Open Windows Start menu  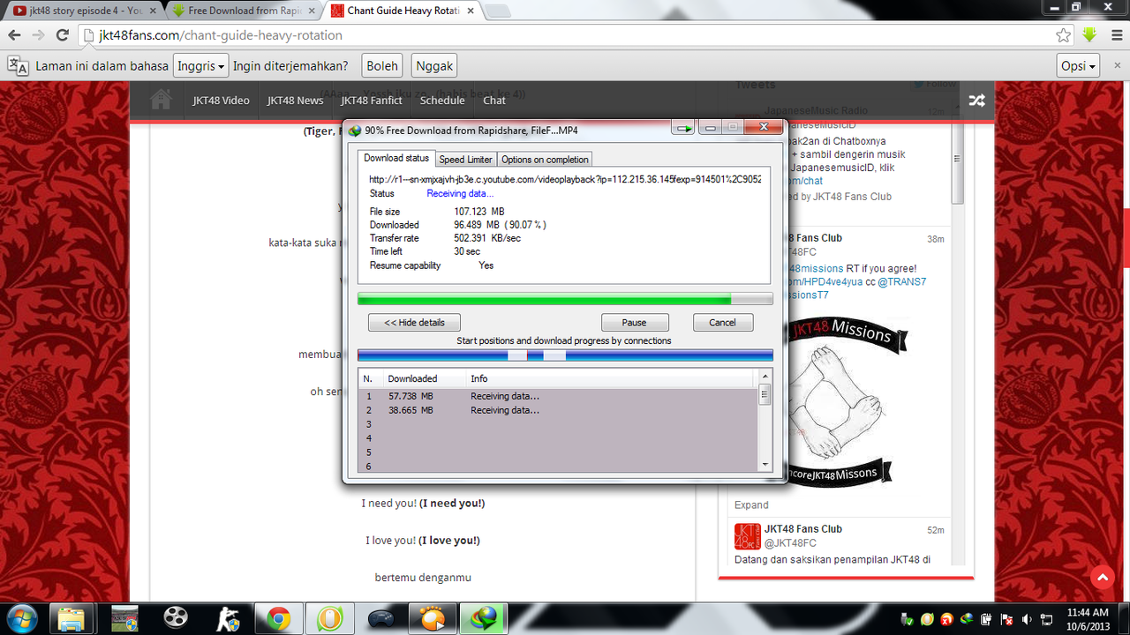pos(20,618)
